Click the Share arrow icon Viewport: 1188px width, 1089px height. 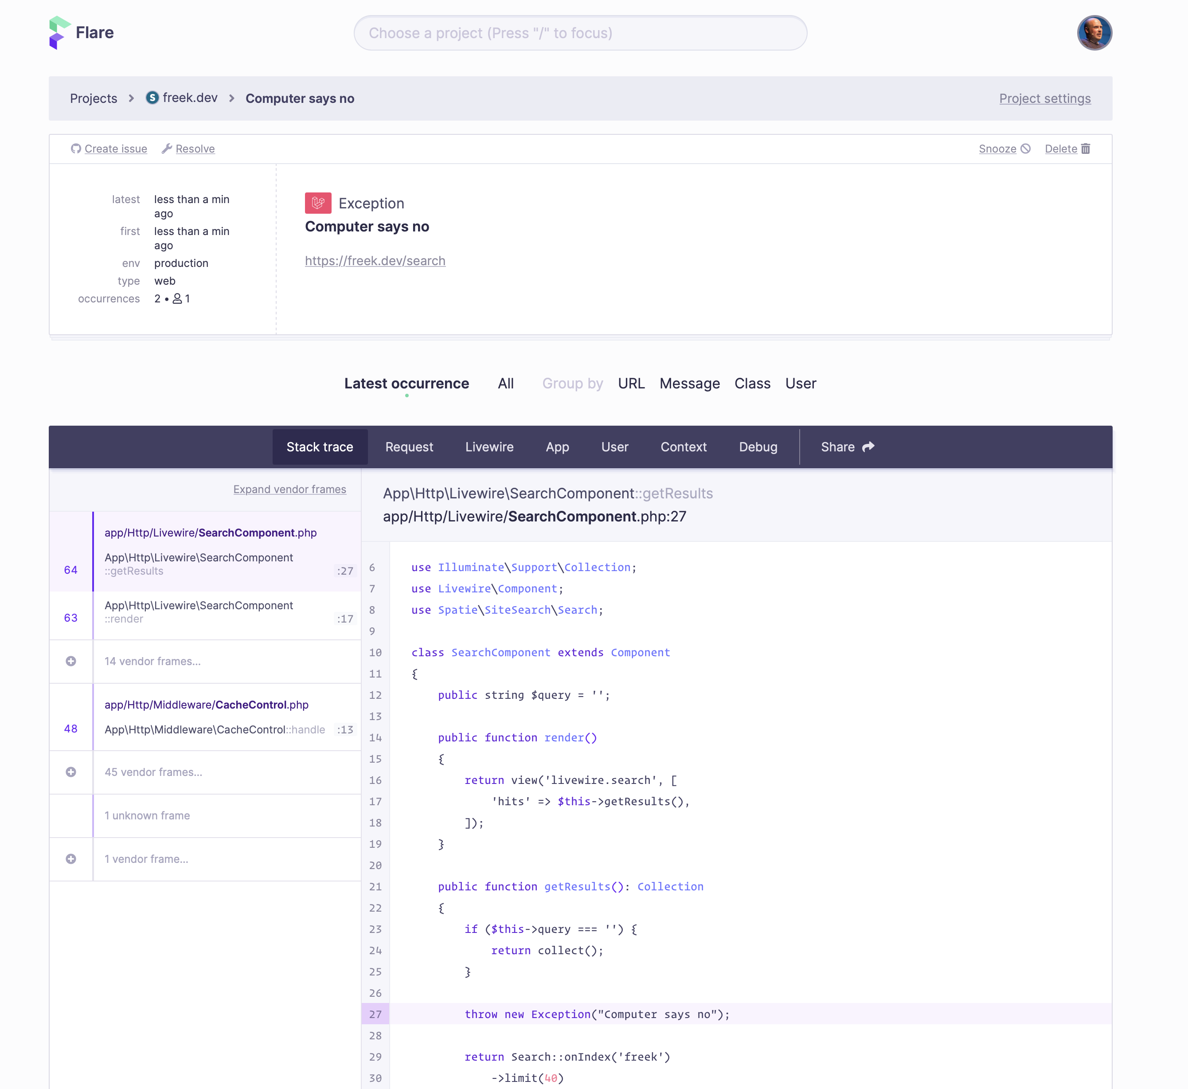(868, 447)
